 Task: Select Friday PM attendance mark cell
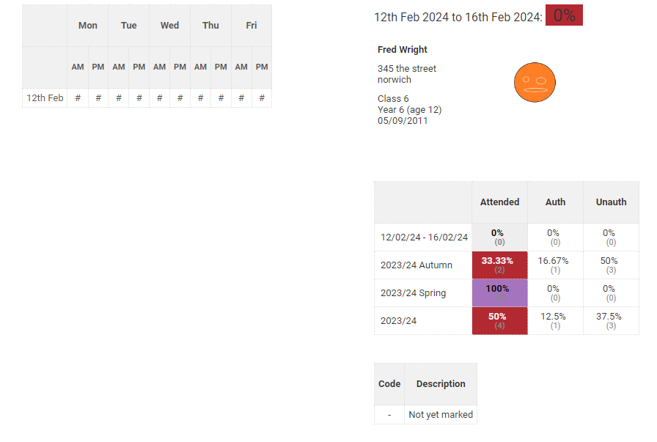tap(262, 97)
